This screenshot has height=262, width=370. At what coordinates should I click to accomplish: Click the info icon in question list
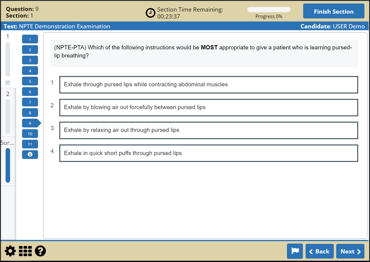[30, 154]
